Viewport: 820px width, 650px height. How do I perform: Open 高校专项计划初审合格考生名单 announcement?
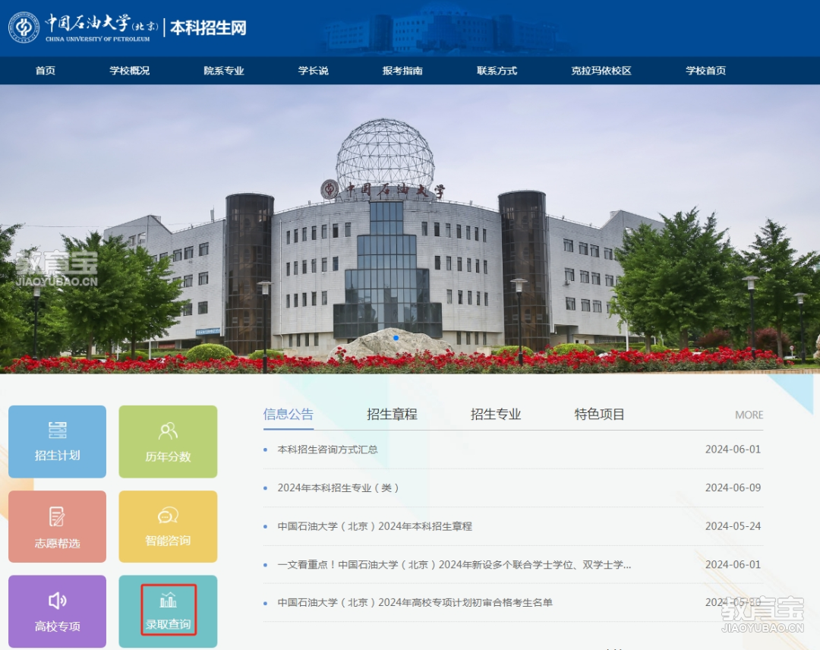[x=415, y=602]
